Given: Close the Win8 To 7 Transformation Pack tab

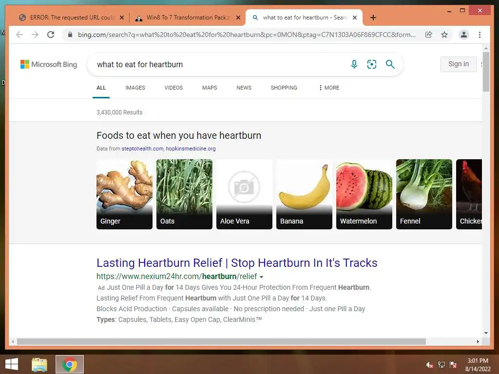Looking at the screenshot, I should tap(238, 18).
